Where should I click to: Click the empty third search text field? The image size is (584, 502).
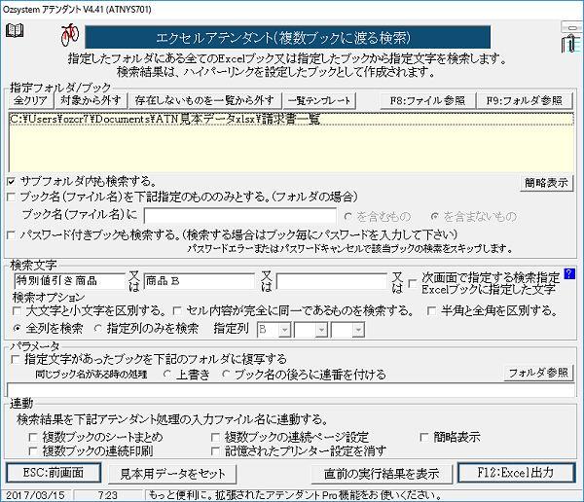[x=332, y=281]
